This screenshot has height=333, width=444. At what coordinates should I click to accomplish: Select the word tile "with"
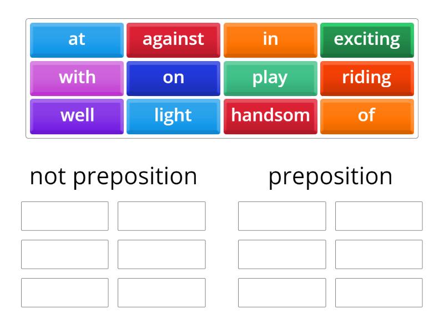[x=76, y=78]
